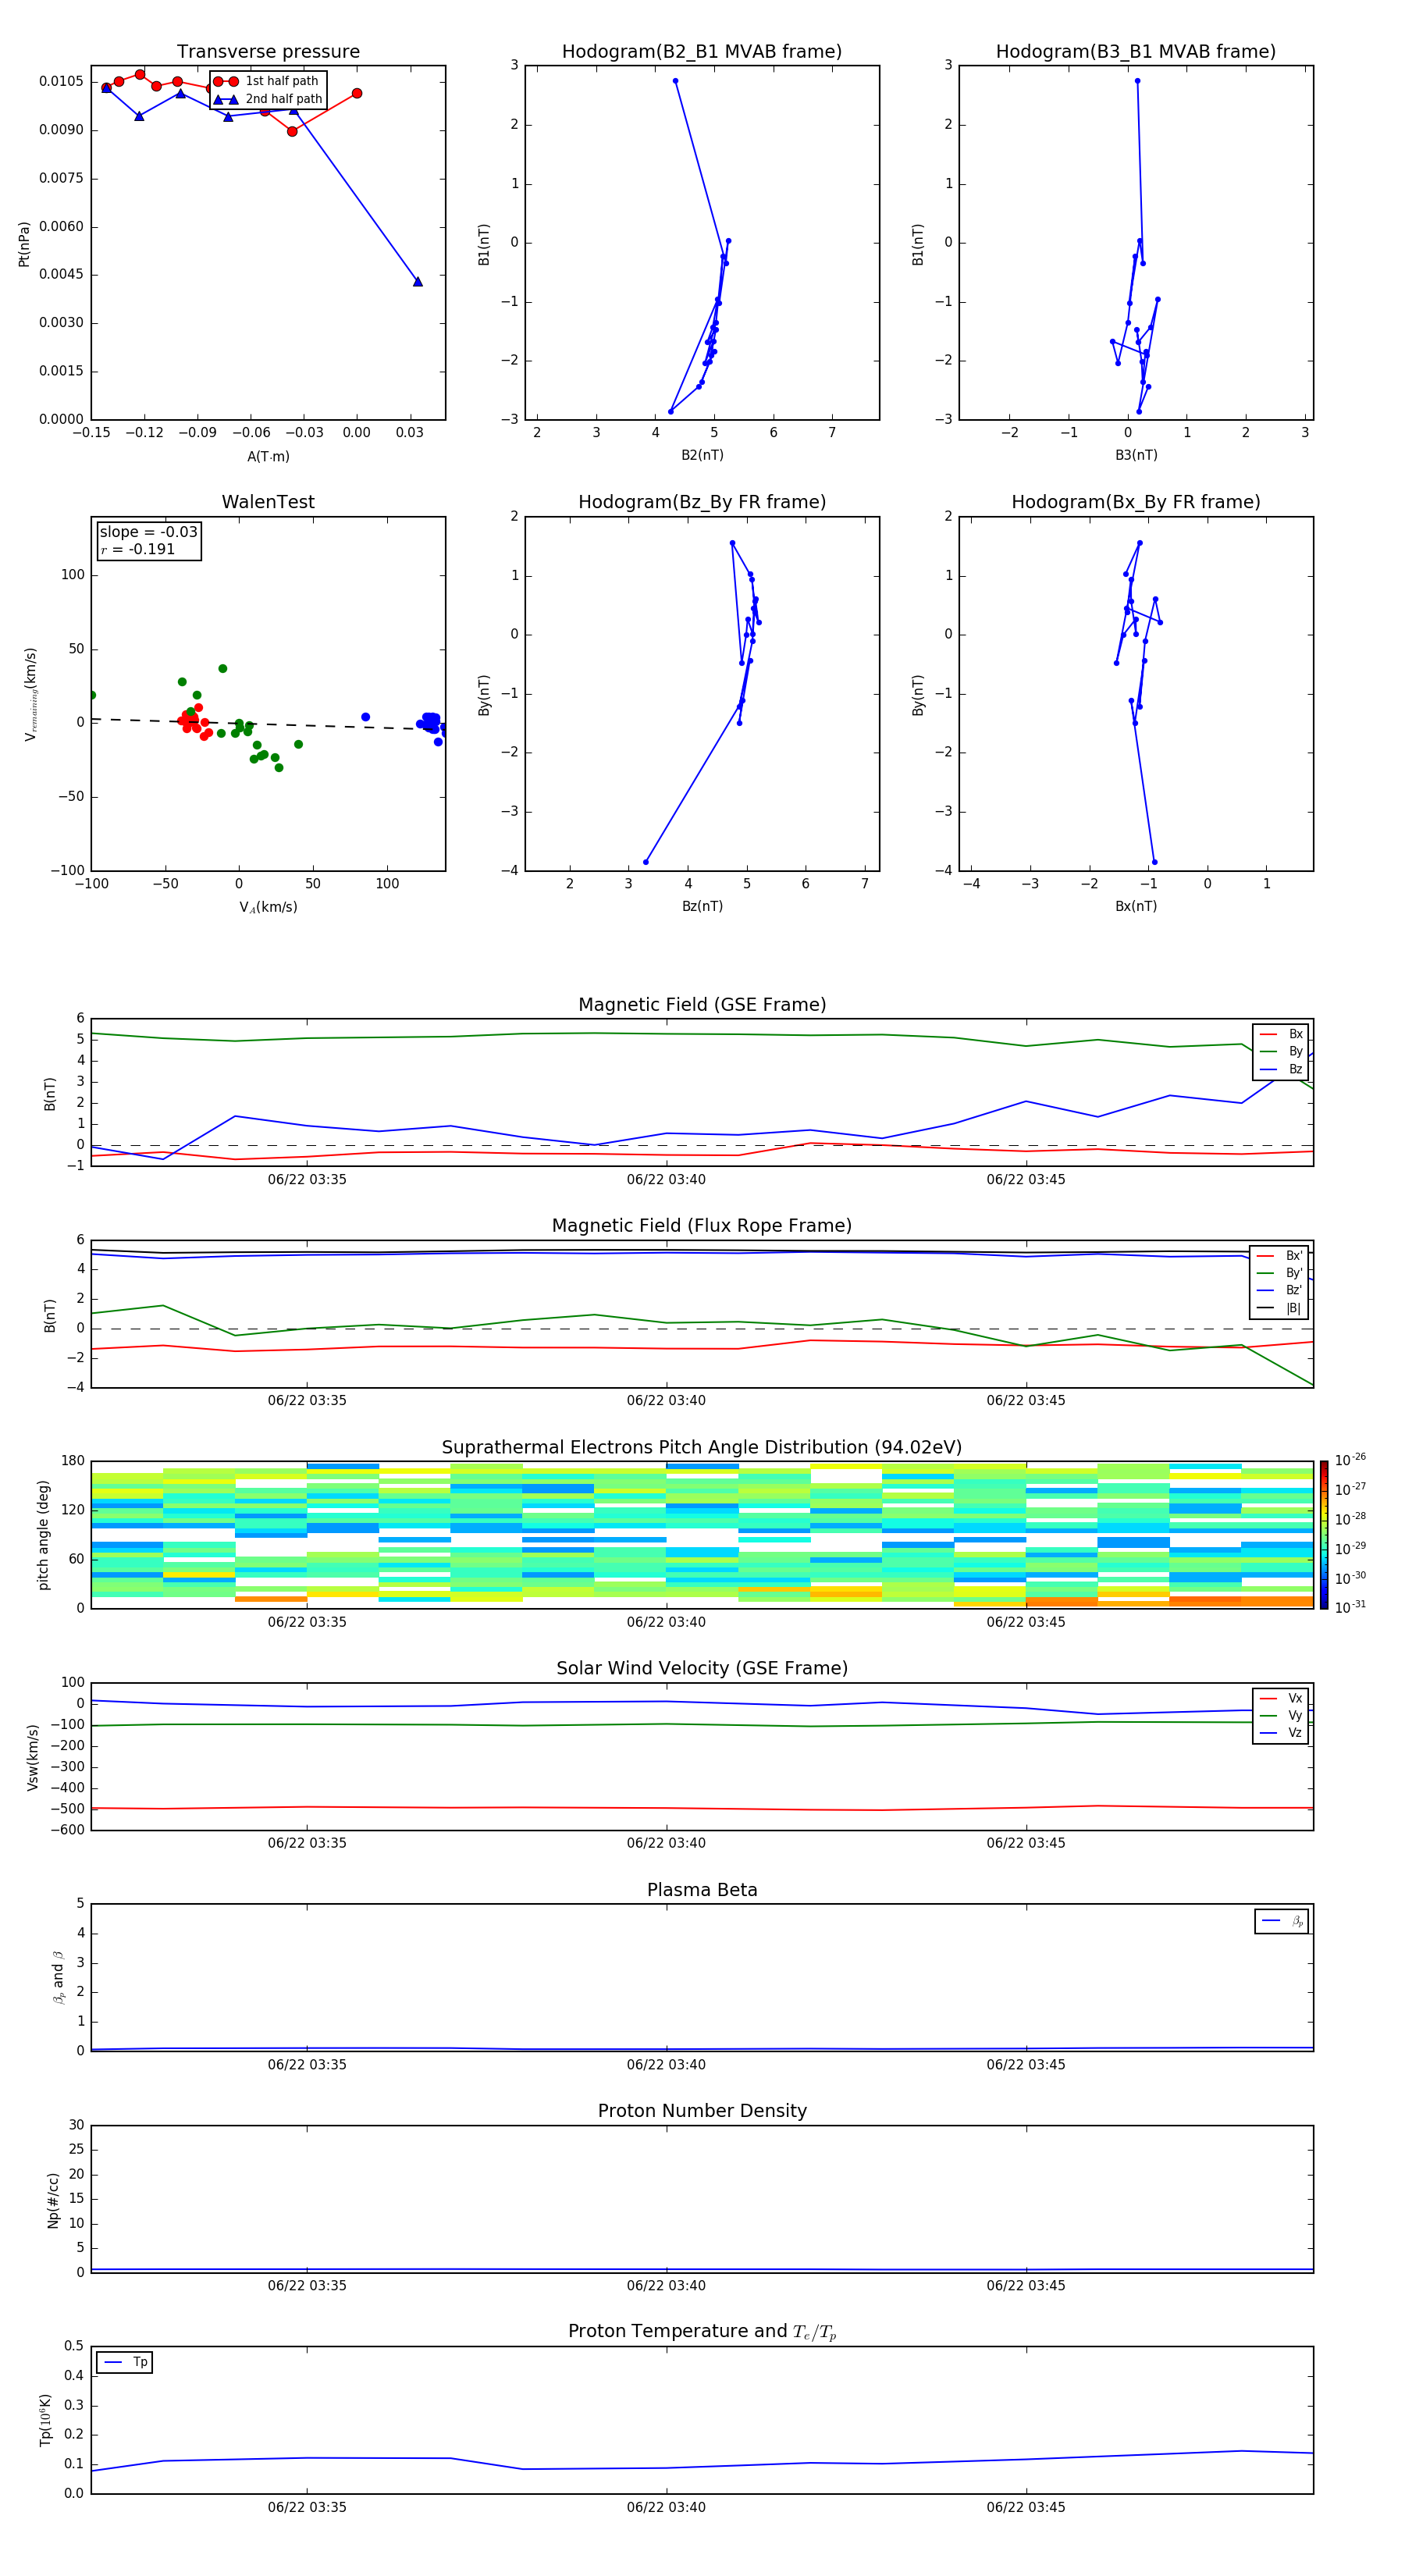
Task: Click the 'slope = -0.03' annotation
Action: point(148,532)
